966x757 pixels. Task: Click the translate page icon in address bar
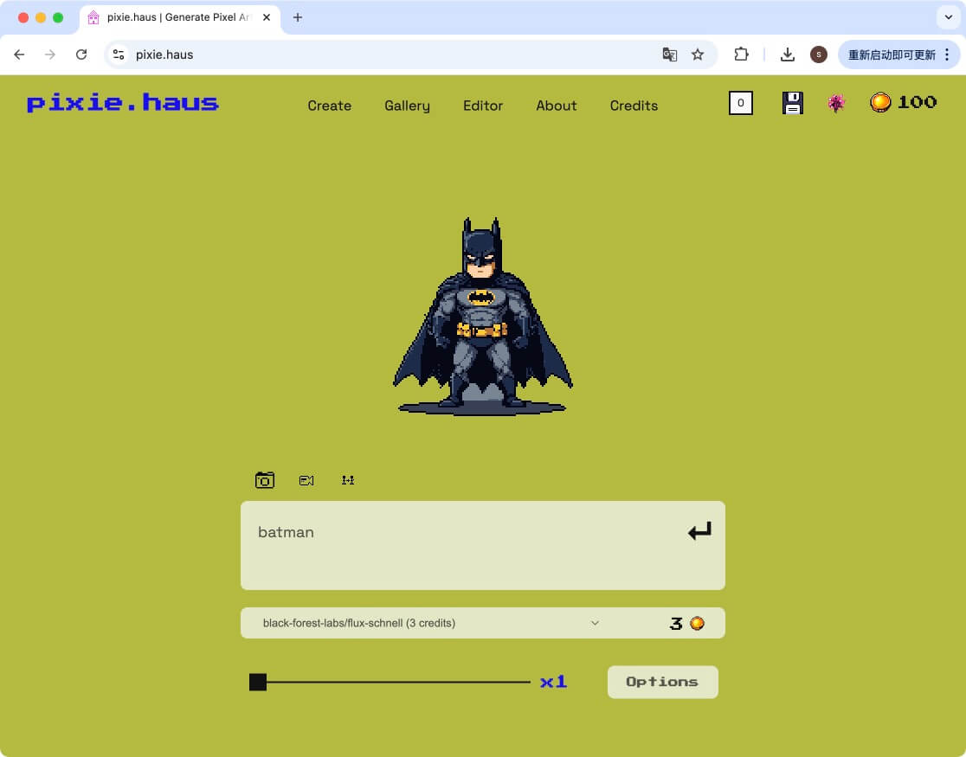[x=669, y=55]
